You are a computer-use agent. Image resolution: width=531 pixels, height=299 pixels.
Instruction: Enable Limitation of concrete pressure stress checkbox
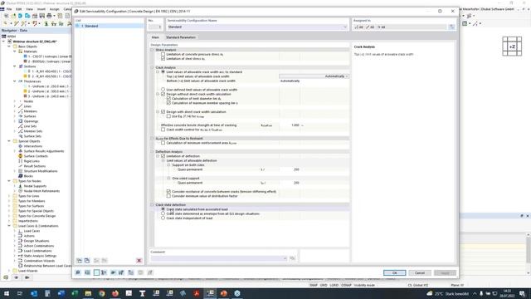point(163,54)
